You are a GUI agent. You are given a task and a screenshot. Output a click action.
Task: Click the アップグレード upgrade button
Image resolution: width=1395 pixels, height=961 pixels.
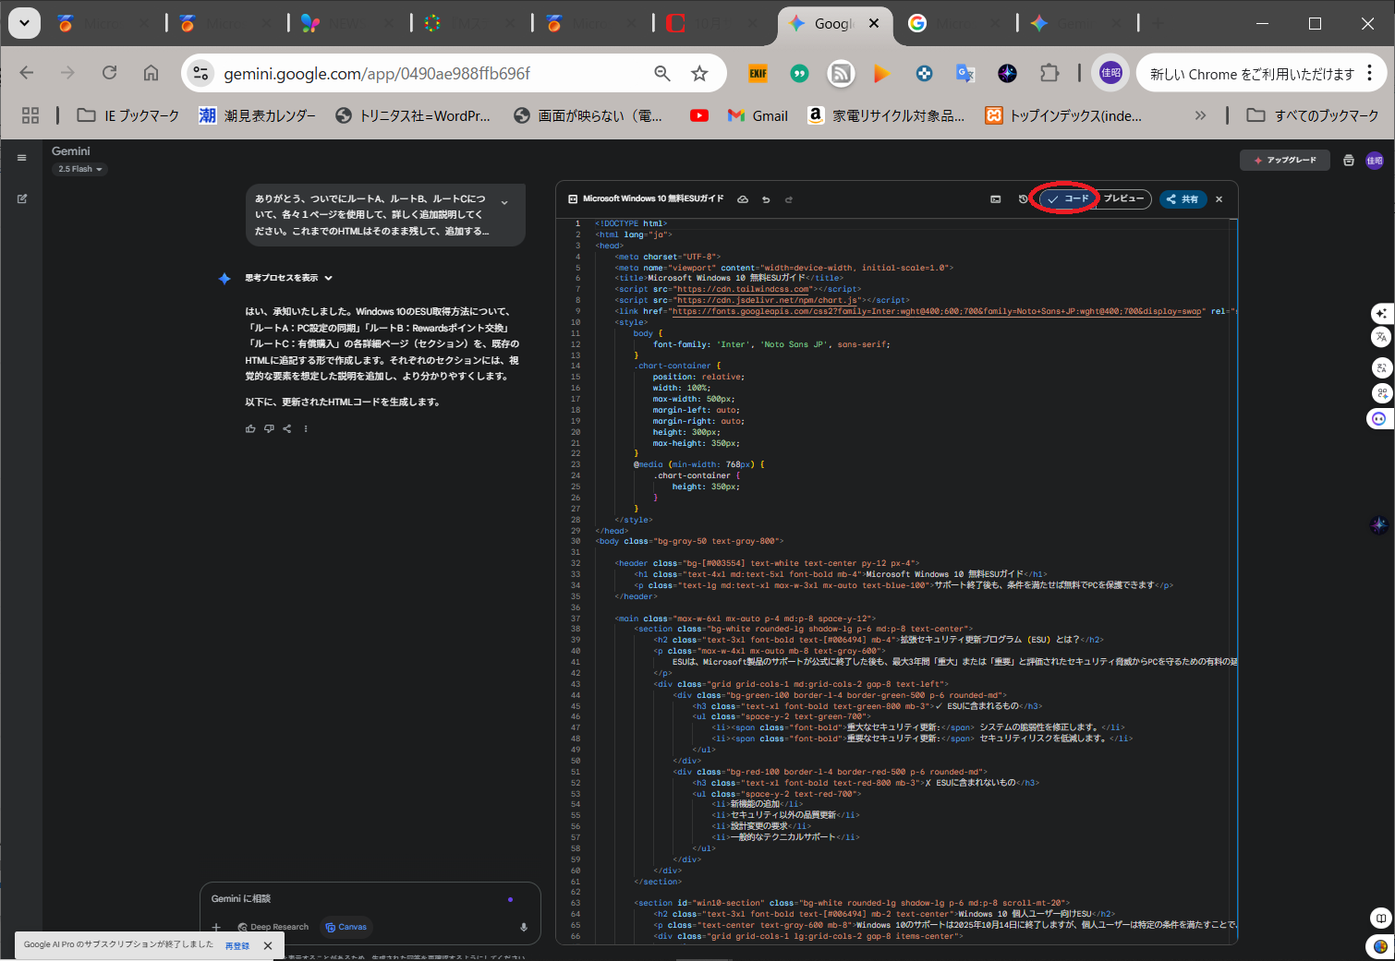pyautogui.click(x=1284, y=161)
